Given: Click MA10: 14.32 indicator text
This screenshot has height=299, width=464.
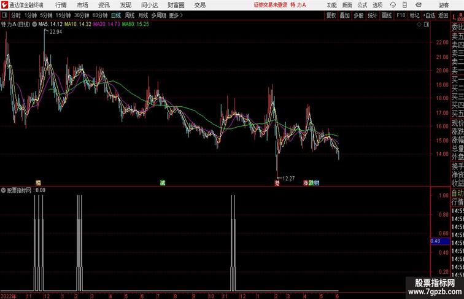Looking at the screenshot, I should (x=78, y=25).
